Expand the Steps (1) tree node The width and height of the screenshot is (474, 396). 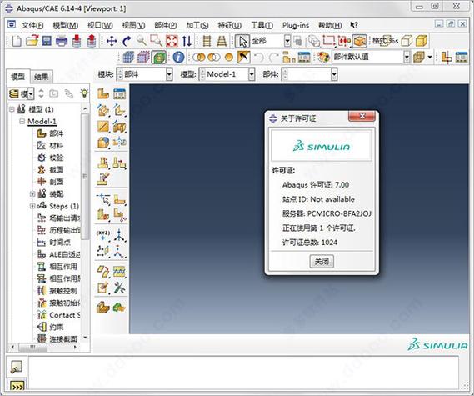[x=32, y=206]
